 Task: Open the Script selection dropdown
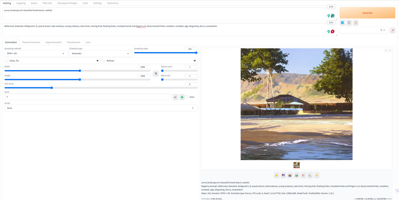101,108
